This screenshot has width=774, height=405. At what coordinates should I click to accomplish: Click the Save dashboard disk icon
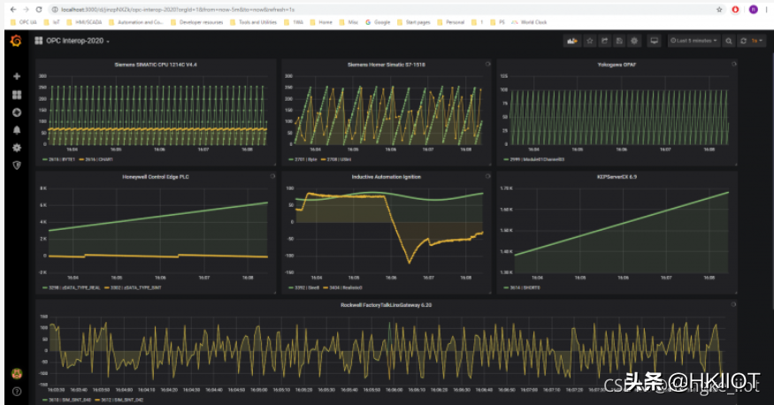coord(619,41)
